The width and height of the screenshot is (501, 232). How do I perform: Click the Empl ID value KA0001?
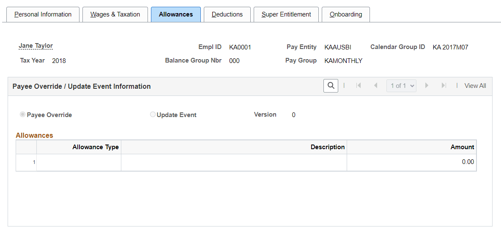pyautogui.click(x=240, y=48)
